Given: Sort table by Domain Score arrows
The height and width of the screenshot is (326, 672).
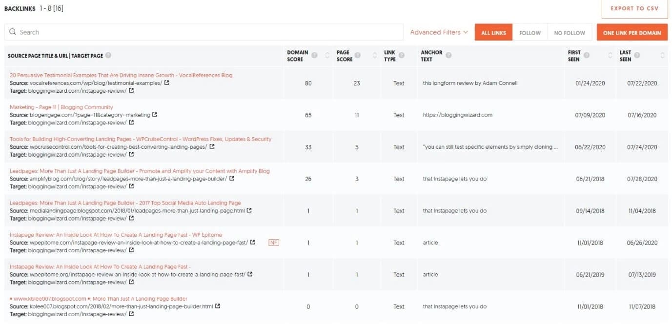Looking at the screenshot, I should 327,56.
